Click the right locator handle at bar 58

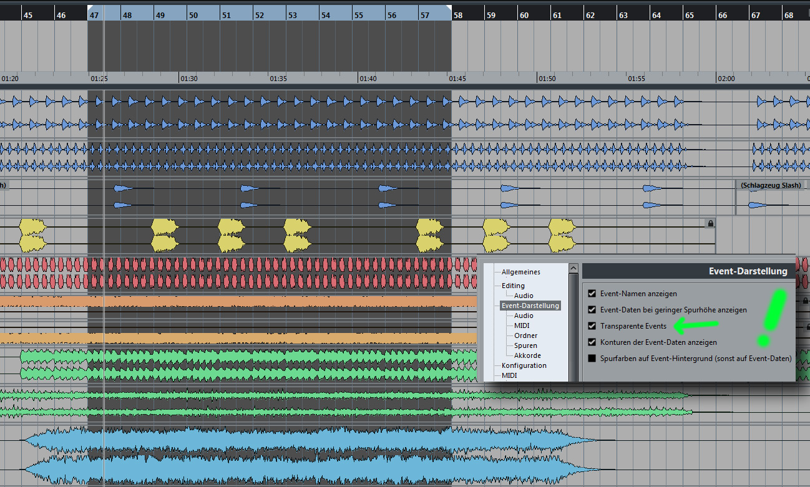tap(449, 7)
